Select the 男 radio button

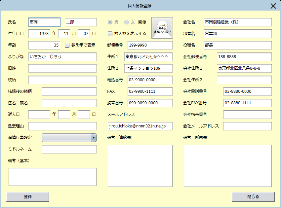tap(110, 22)
